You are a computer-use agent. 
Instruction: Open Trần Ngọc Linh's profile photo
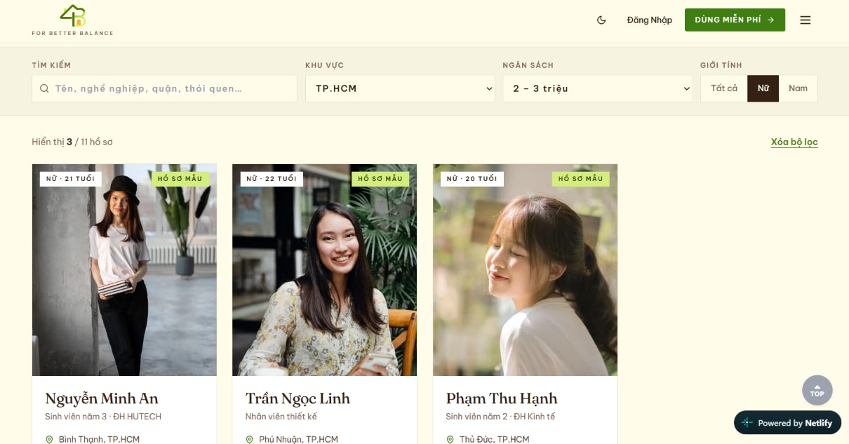[325, 270]
